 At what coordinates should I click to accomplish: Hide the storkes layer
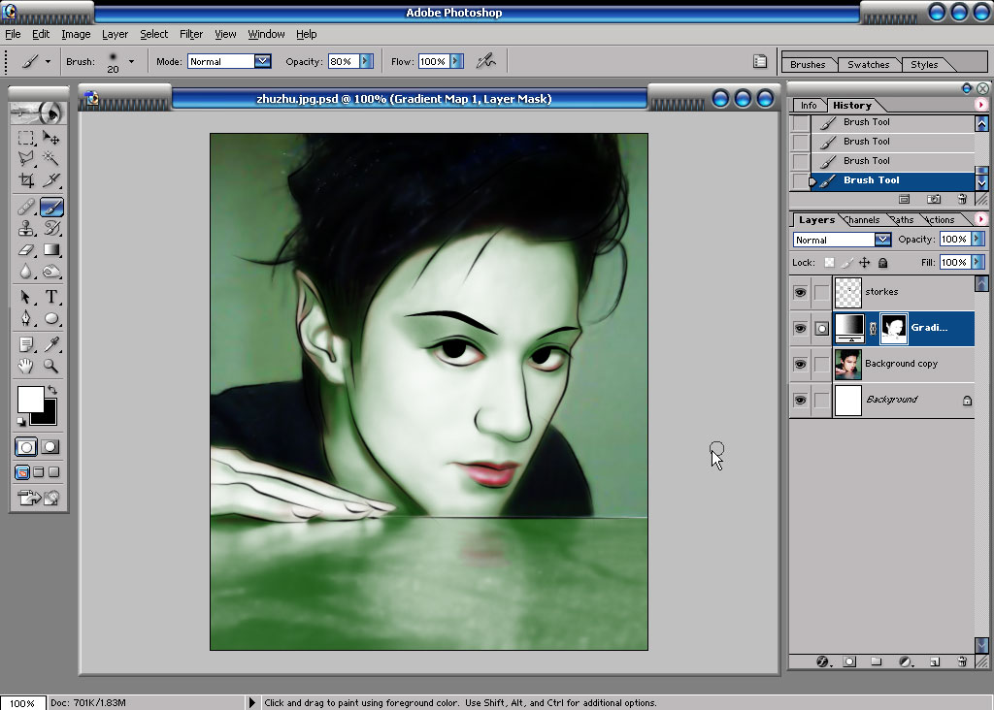tap(801, 292)
